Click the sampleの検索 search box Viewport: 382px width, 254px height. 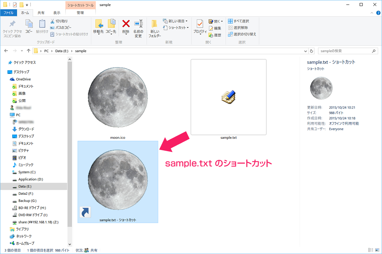344,51
